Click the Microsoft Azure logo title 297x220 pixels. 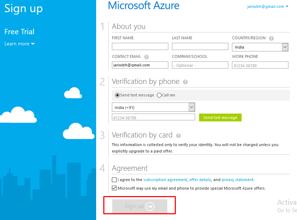(x=144, y=6)
